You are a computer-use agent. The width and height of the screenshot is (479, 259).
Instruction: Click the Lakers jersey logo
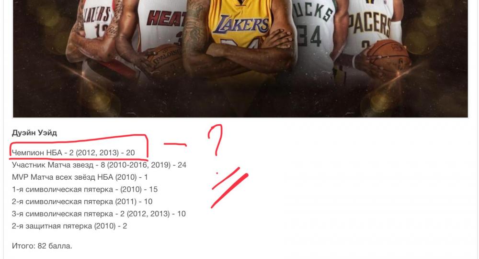click(240, 24)
